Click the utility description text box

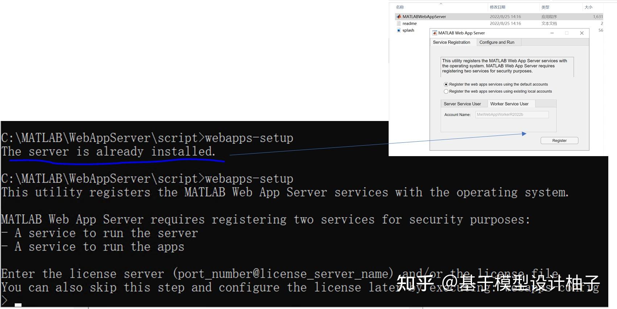coord(507,67)
